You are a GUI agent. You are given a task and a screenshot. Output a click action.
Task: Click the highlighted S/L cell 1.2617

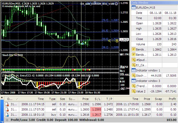(x=96, y=115)
